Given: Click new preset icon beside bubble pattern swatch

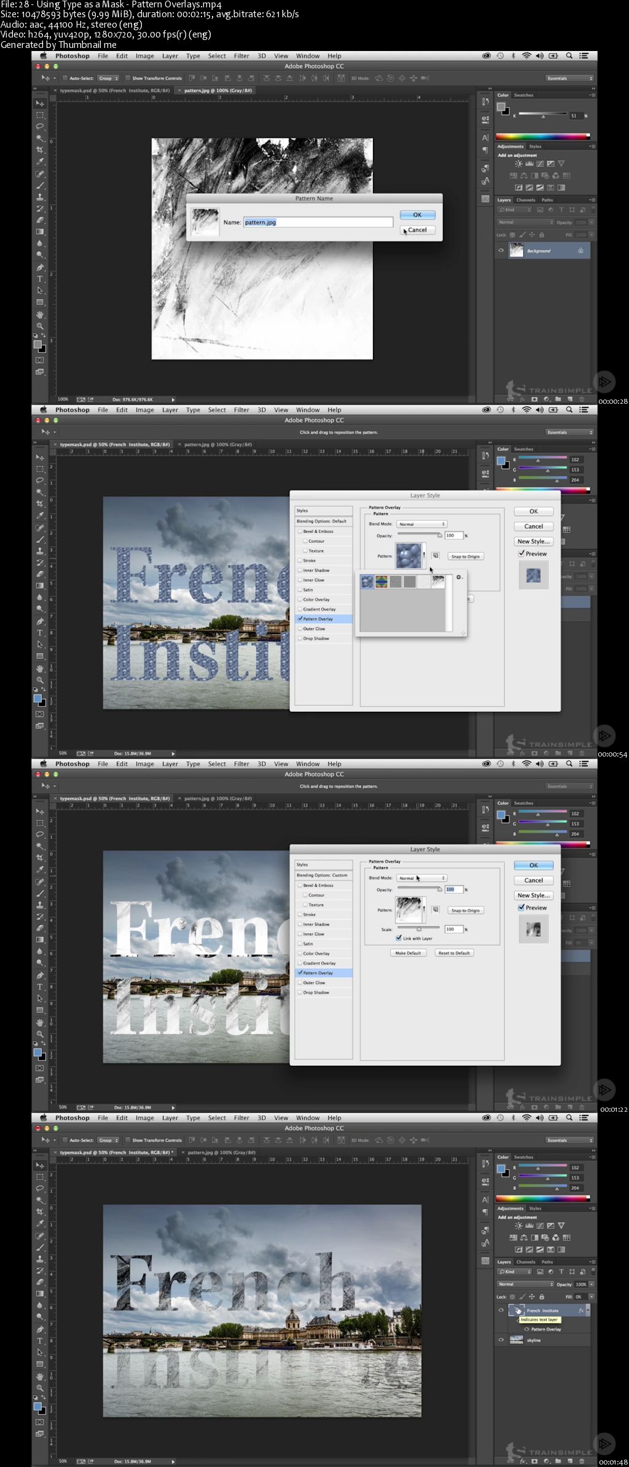Looking at the screenshot, I should click(x=436, y=556).
